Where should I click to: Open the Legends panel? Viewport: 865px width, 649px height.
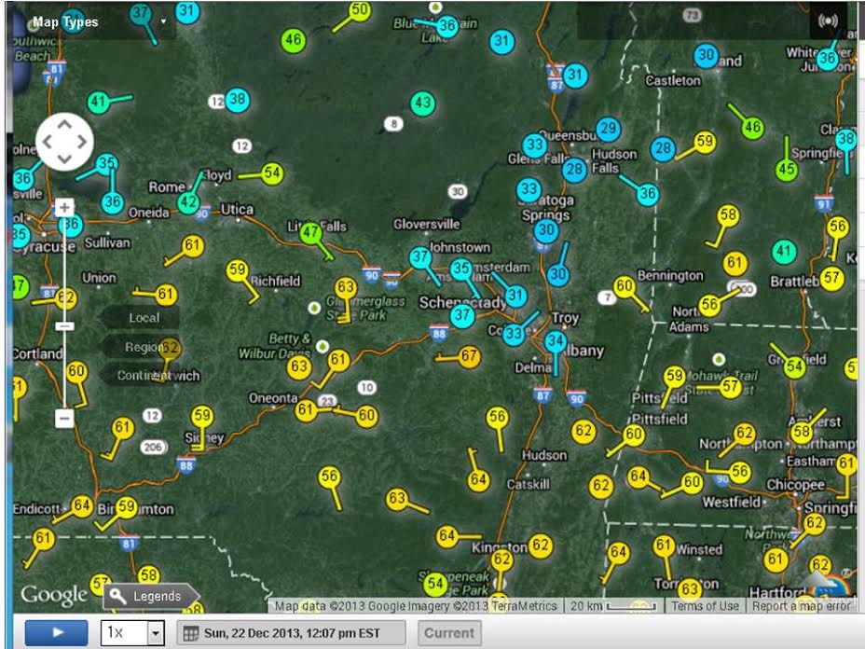(x=150, y=596)
